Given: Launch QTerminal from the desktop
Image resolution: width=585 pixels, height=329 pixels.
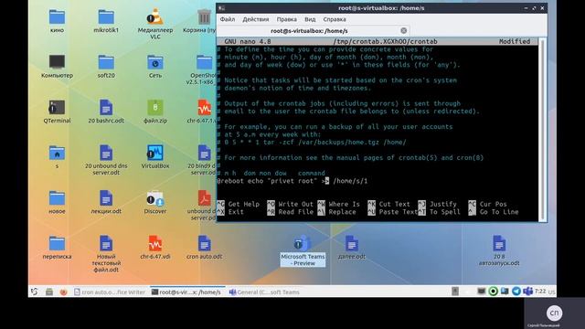Looking at the screenshot, I should tap(57, 108).
